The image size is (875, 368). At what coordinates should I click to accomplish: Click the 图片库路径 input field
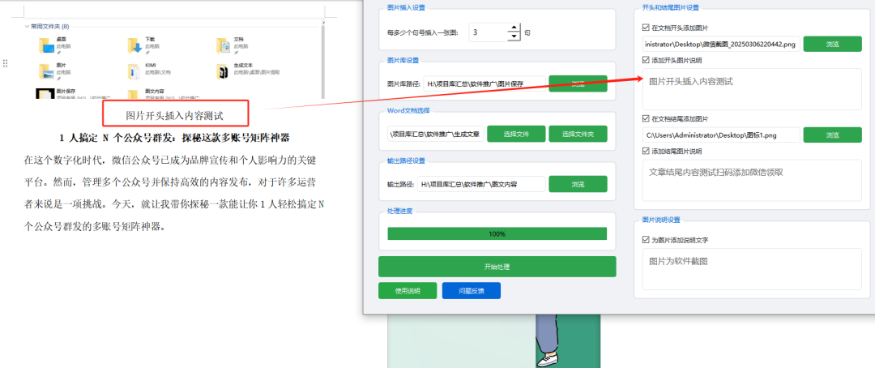484,83
